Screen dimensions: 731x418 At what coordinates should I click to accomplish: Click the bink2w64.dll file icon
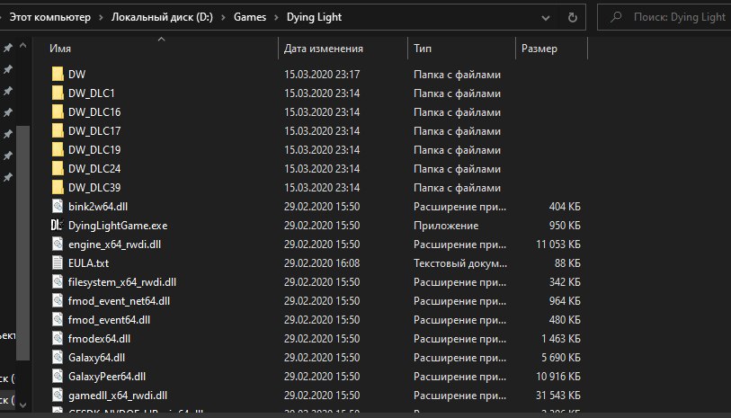pyautogui.click(x=58, y=207)
